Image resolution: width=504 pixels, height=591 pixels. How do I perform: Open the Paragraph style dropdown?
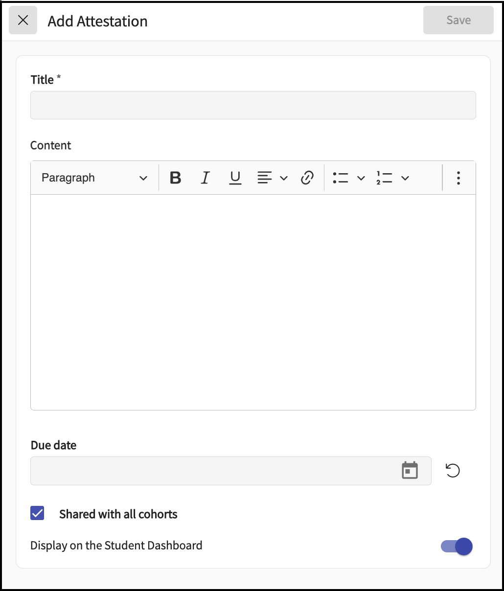[x=94, y=178]
